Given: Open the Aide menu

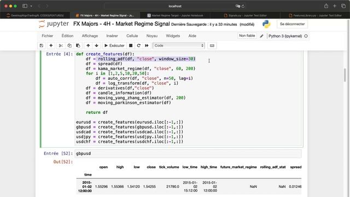Looking at the screenshot, I should (192, 36).
